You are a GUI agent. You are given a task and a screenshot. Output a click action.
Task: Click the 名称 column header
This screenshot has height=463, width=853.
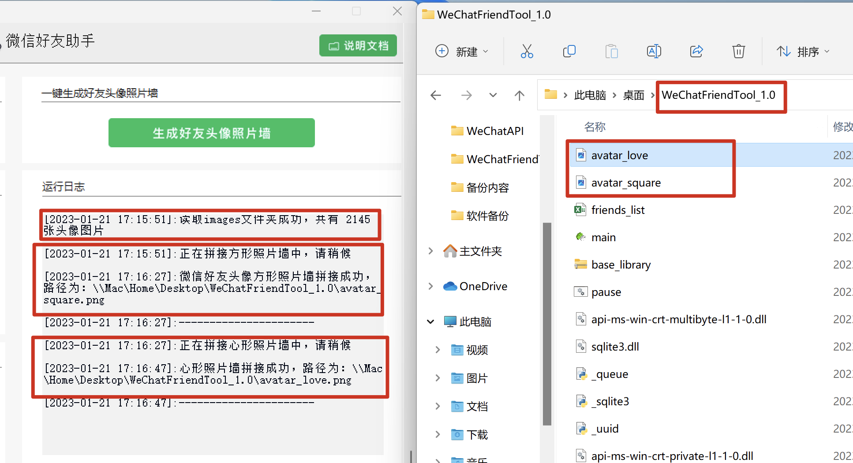(595, 127)
